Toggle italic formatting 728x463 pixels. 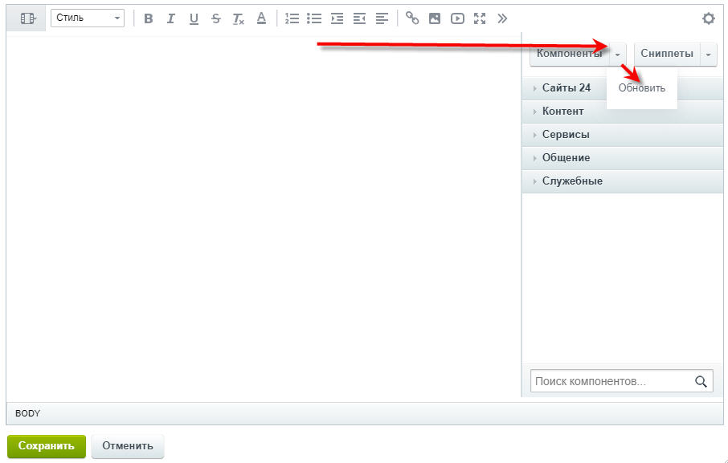(171, 18)
